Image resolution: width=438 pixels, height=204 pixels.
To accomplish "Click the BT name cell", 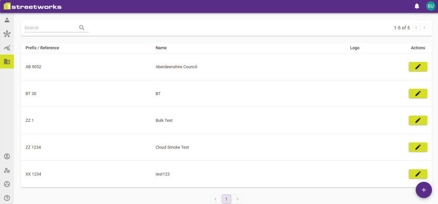I will pos(158,93).
